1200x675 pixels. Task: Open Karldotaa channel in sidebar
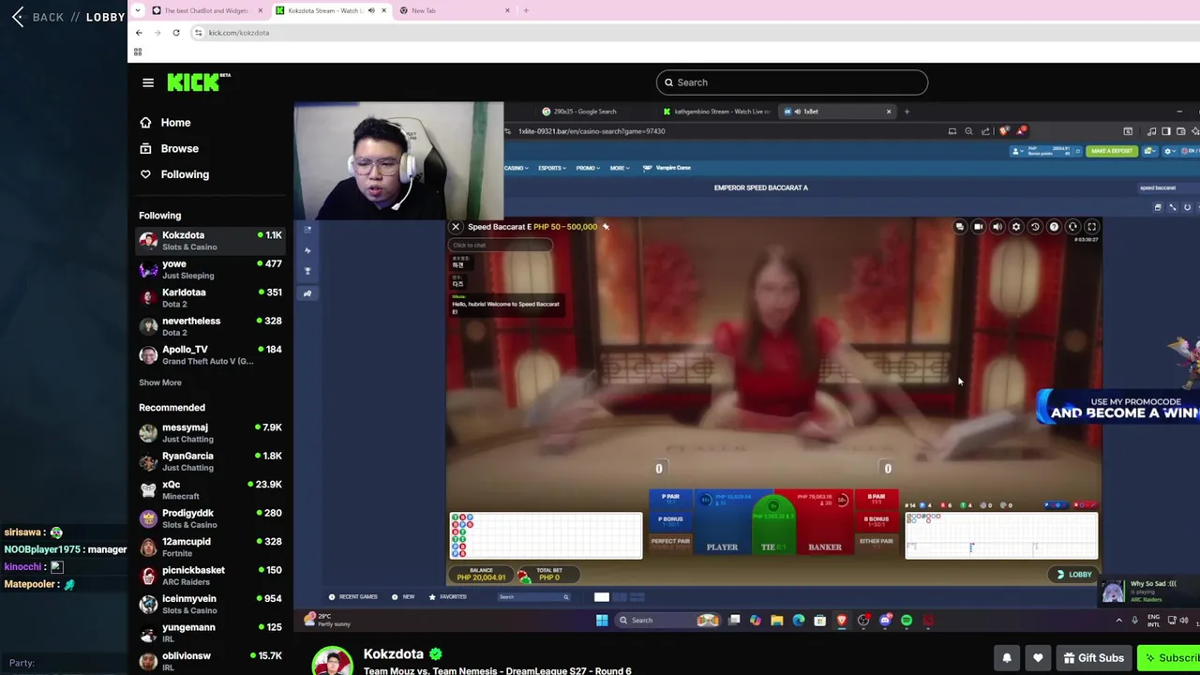pyautogui.click(x=211, y=298)
